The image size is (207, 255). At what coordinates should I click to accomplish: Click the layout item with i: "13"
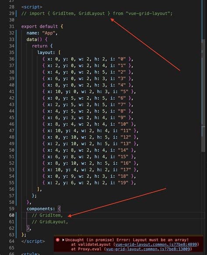[x=90, y=143]
